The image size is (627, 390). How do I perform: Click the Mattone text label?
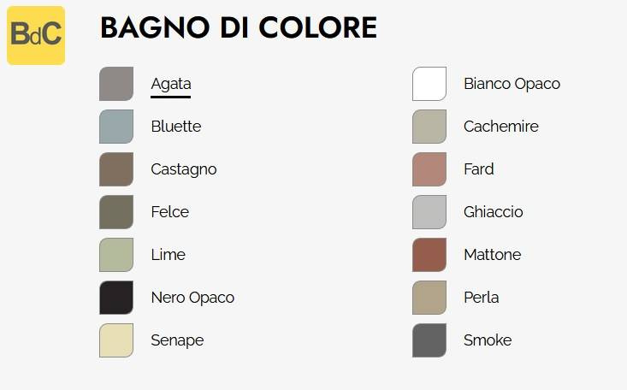coord(493,254)
